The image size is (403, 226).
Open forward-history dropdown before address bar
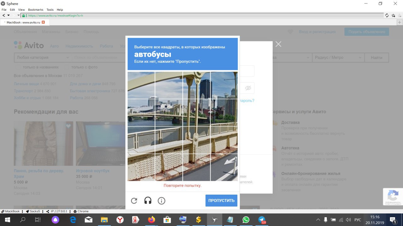pos(19,15)
